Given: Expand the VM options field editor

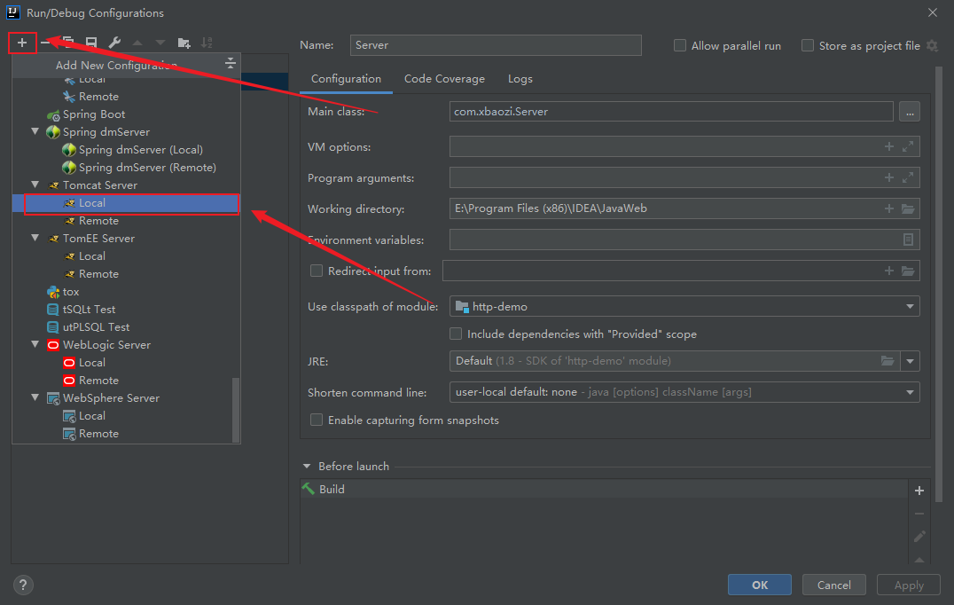Looking at the screenshot, I should click(908, 147).
